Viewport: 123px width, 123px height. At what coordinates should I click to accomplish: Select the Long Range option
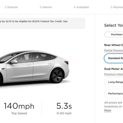114,82
